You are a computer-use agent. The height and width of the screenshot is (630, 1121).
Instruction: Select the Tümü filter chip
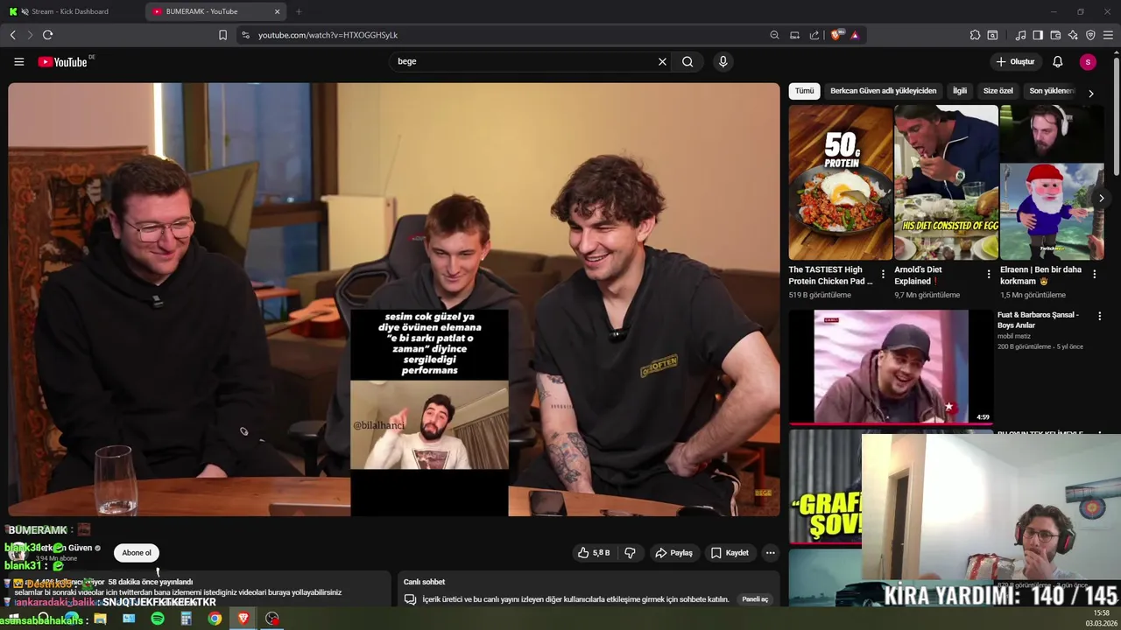[x=804, y=91]
